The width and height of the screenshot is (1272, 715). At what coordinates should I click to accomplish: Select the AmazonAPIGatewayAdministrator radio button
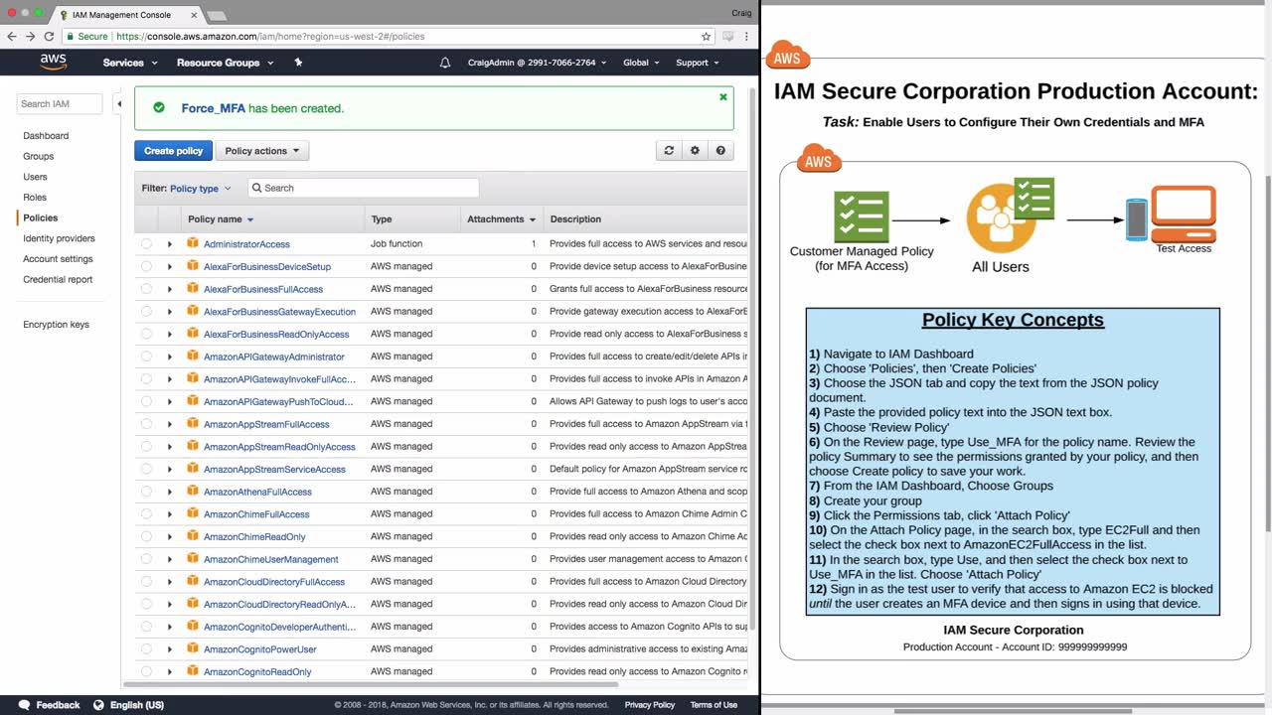click(146, 357)
